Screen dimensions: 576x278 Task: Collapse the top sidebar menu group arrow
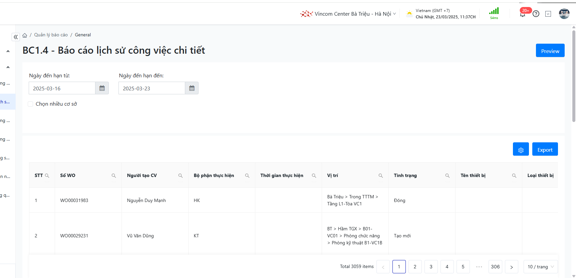(x=8, y=51)
